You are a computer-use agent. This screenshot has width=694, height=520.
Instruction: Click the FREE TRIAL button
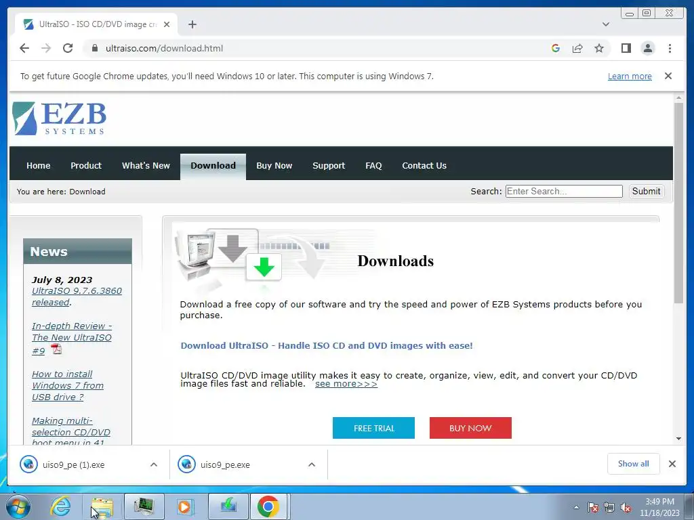click(373, 428)
